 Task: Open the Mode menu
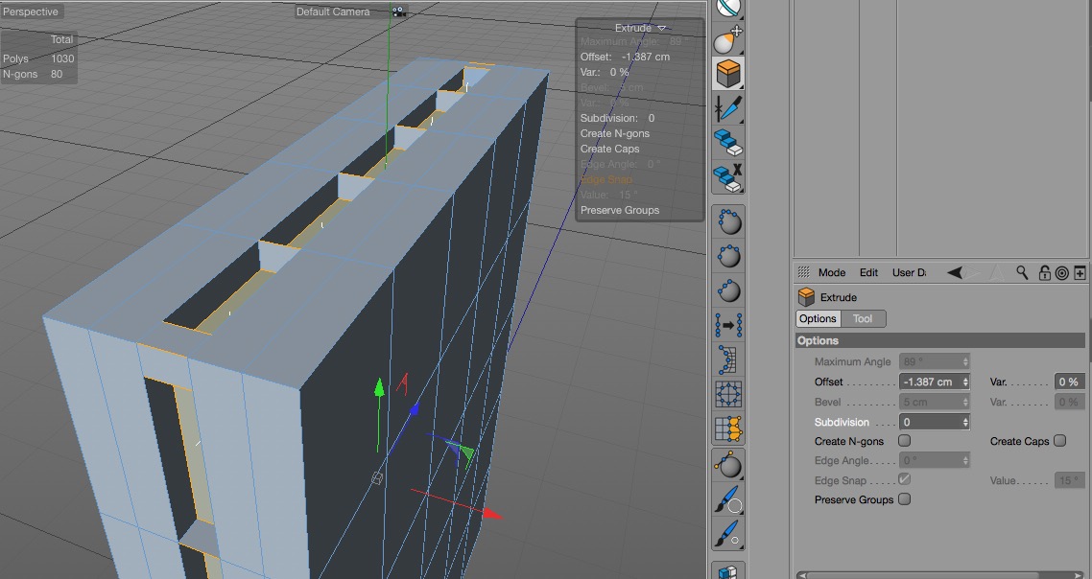832,273
